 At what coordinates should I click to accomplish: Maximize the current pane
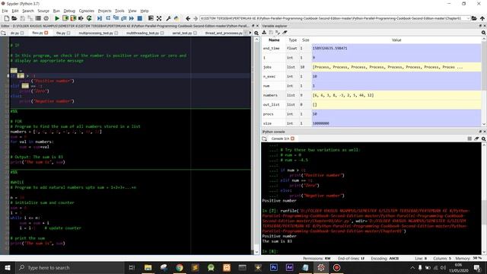(x=151, y=18)
